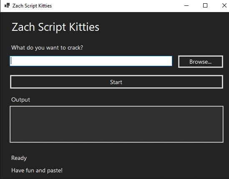229x179 pixels.
Task: Click the app icon in title bar
Action: pos(7,5)
